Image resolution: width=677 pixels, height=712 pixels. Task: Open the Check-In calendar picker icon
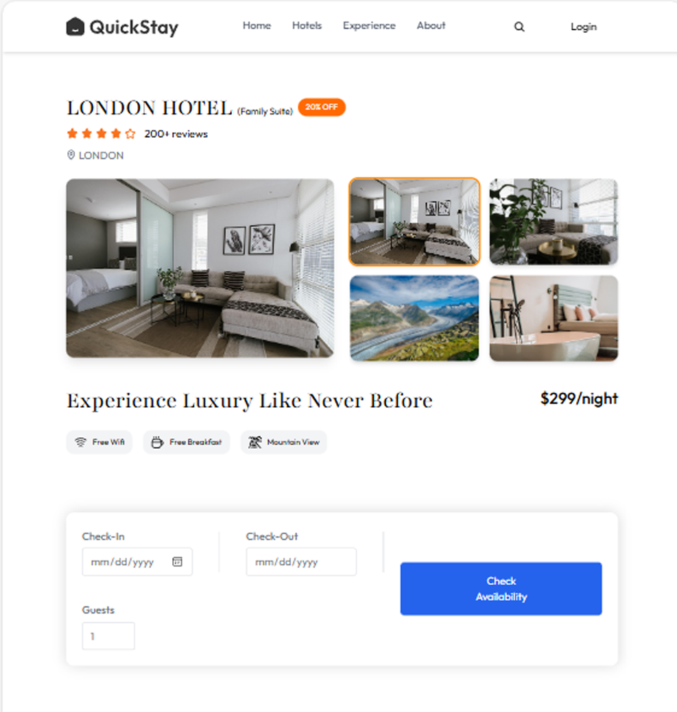tap(177, 562)
